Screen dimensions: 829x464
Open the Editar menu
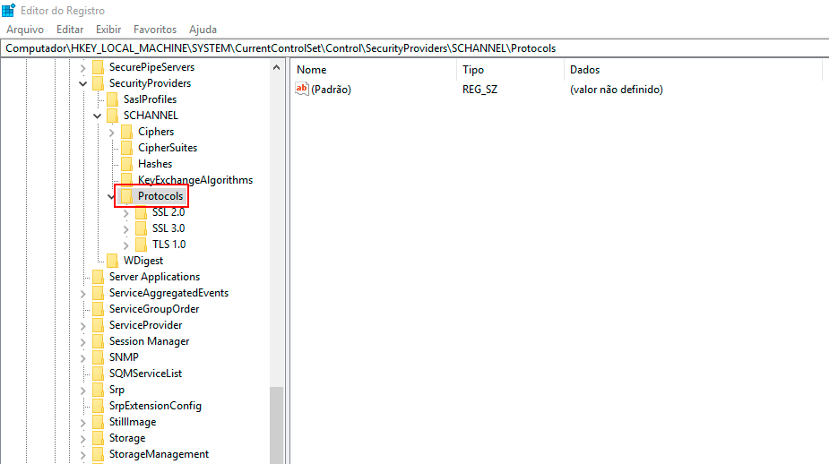[70, 30]
